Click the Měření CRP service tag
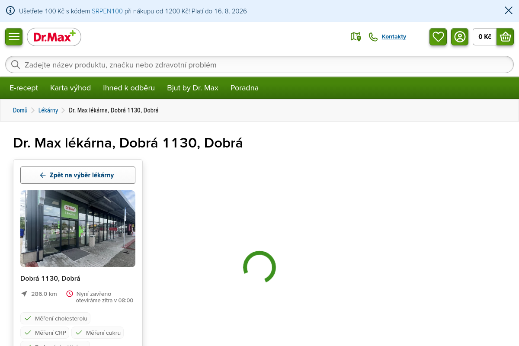This screenshot has height=346, width=519. (45, 333)
